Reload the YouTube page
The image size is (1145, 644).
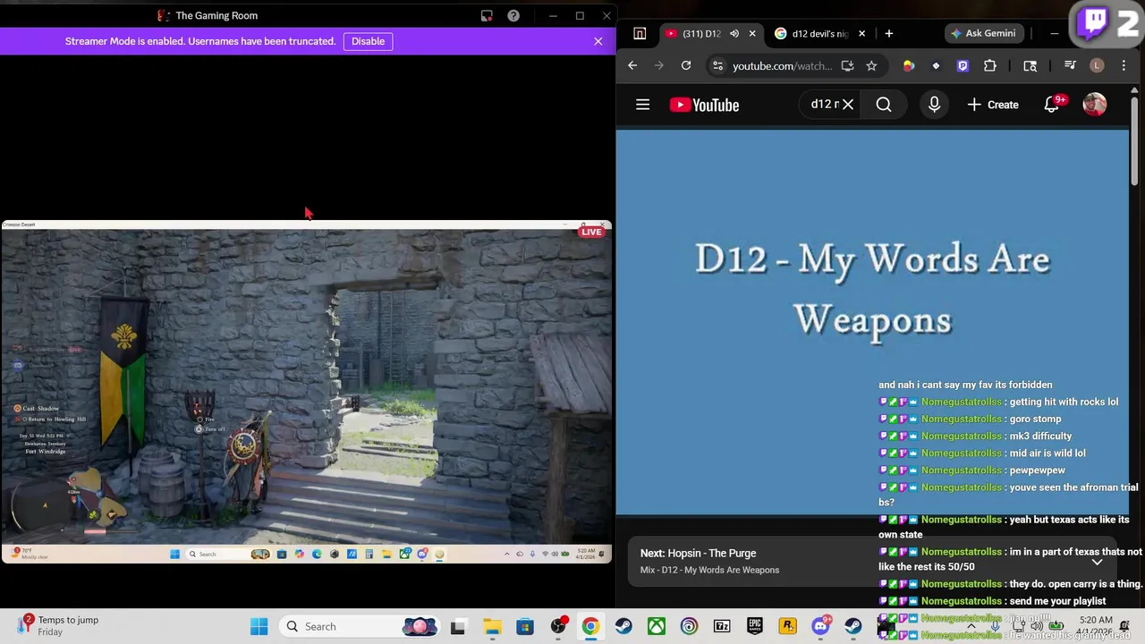(686, 65)
